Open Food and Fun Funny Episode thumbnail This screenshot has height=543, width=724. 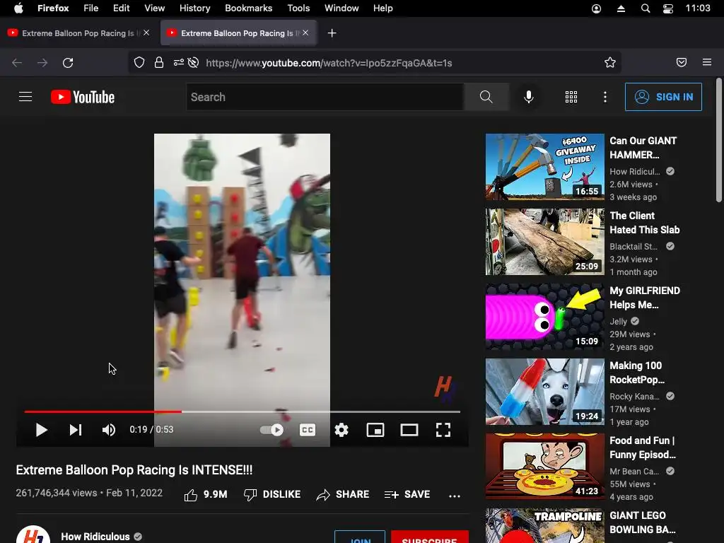tap(545, 467)
